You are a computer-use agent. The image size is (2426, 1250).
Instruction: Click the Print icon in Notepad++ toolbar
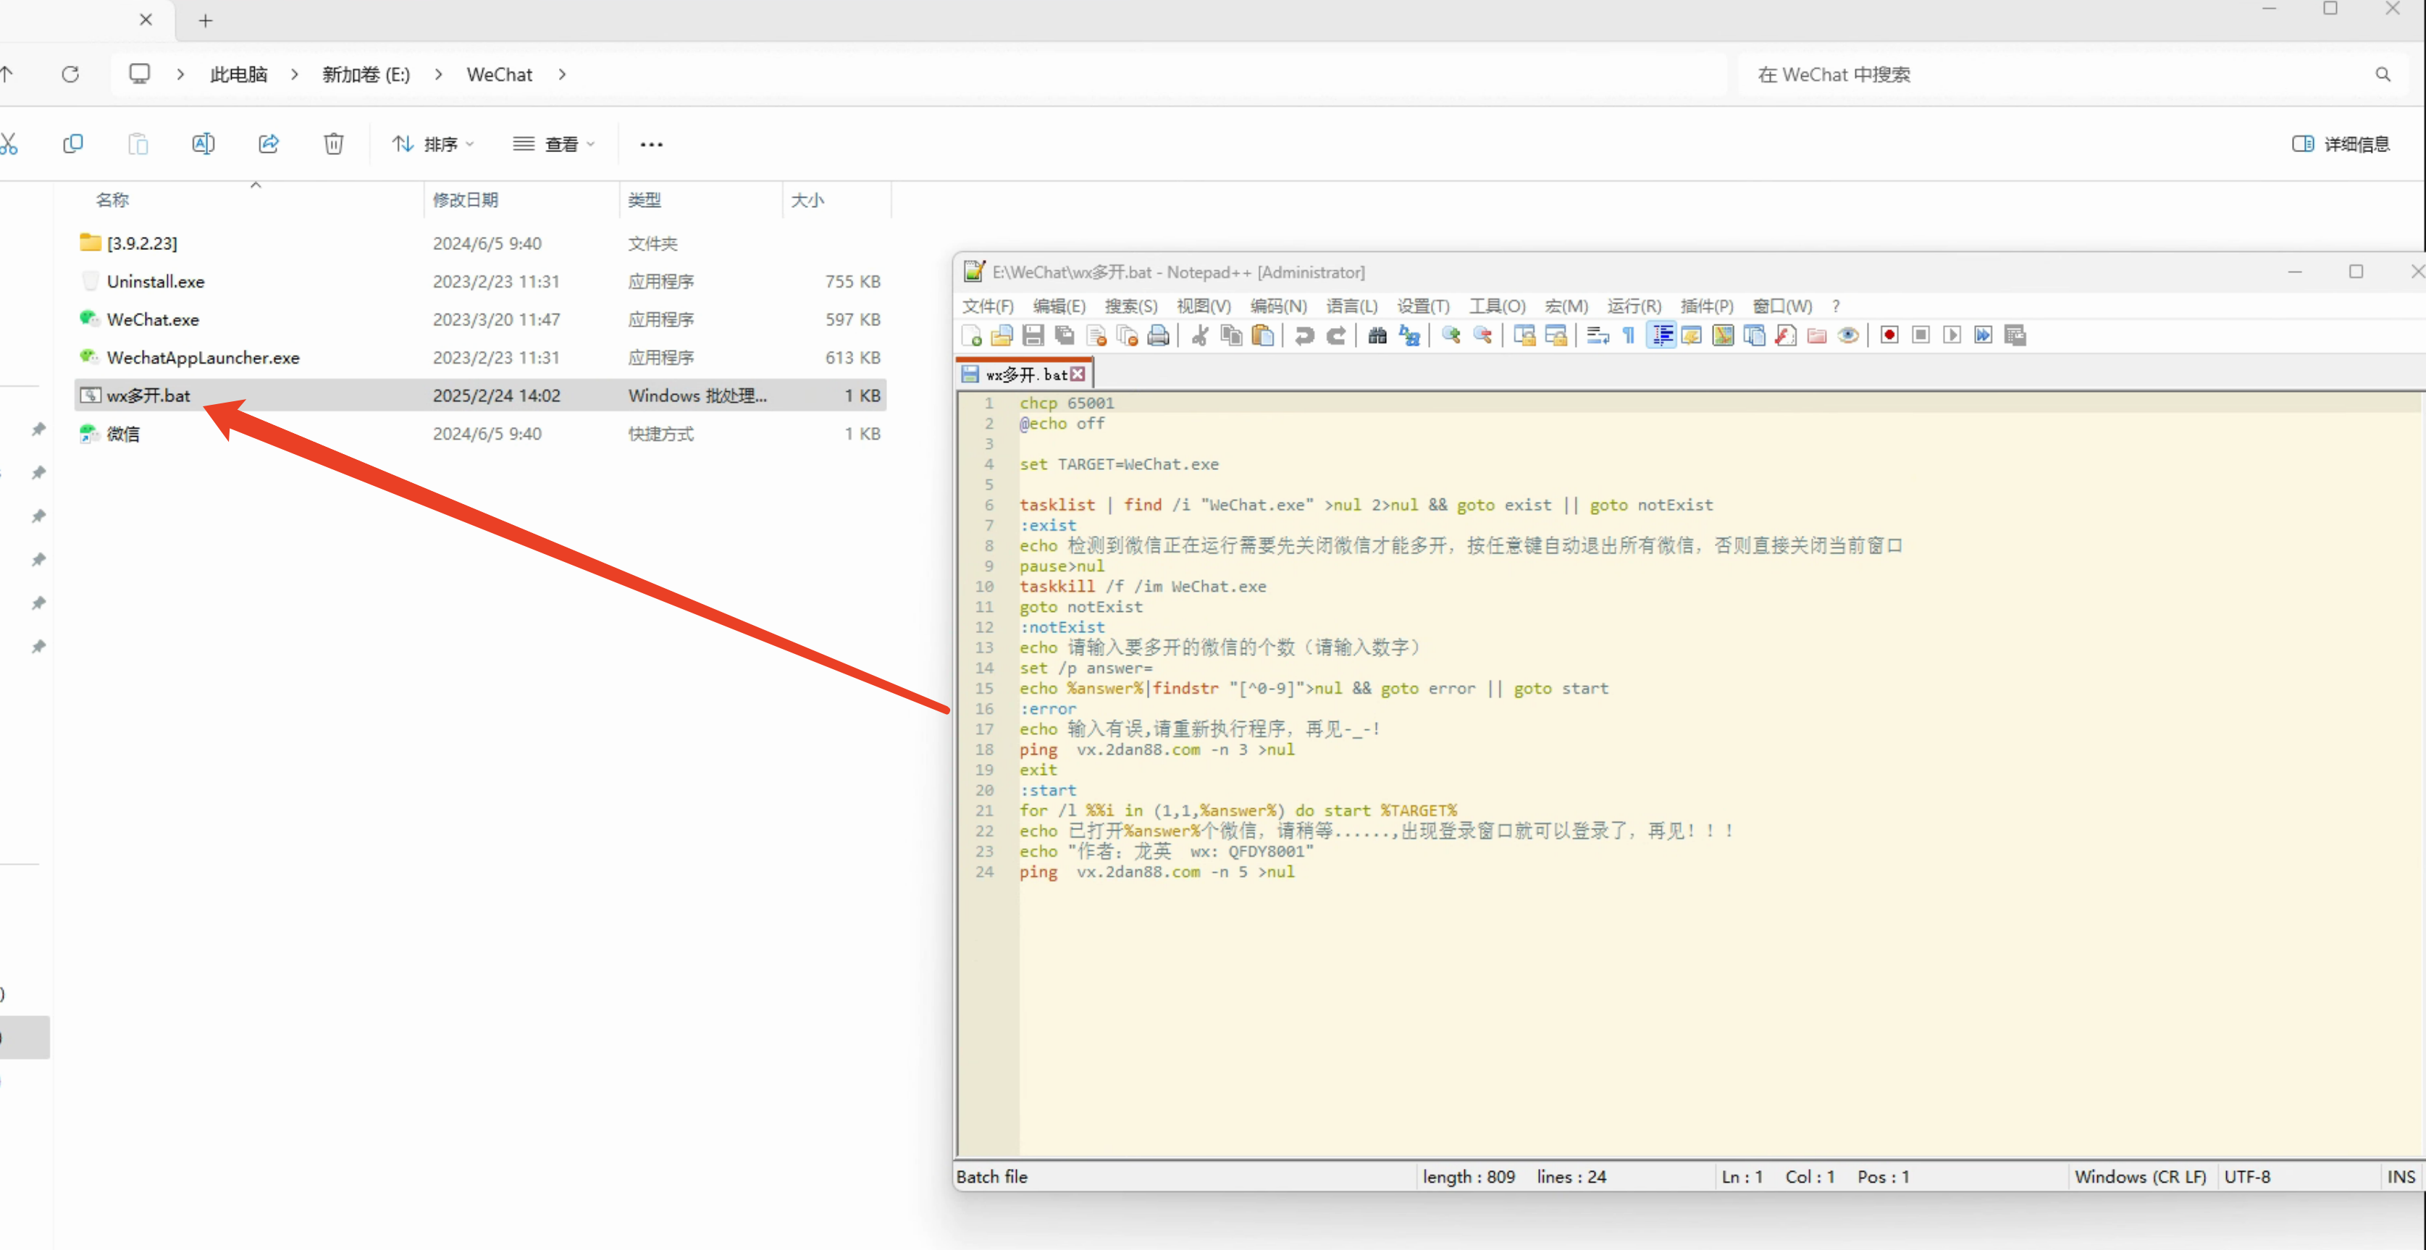pyautogui.click(x=1159, y=335)
